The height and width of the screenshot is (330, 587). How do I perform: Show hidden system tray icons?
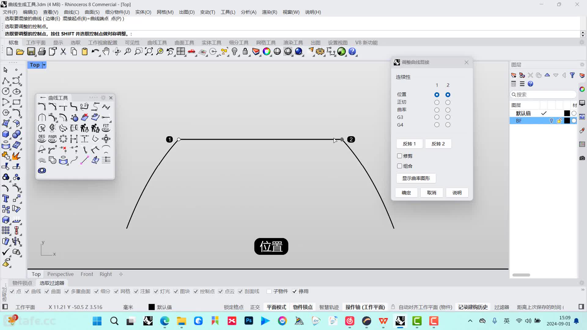pos(470,321)
